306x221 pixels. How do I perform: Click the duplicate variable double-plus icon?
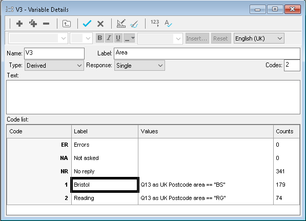click(33, 24)
